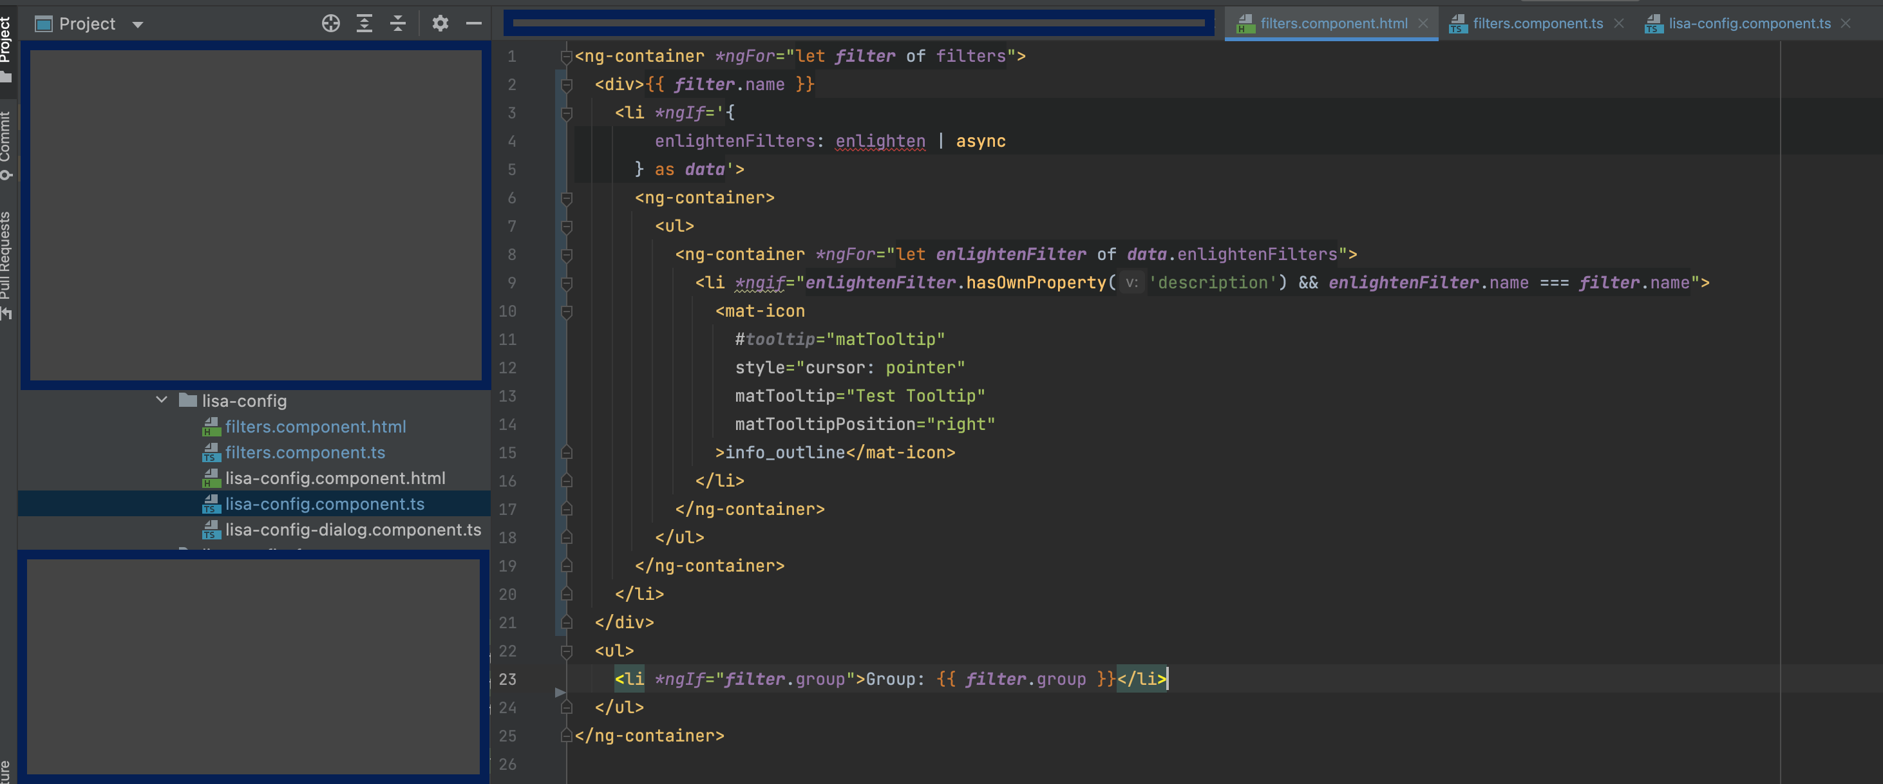This screenshot has height=784, width=1883.
Task: Collapse the lisa-config folder
Action: (162, 400)
